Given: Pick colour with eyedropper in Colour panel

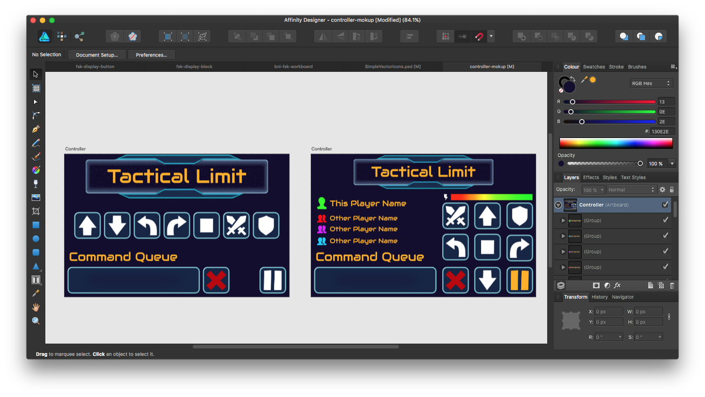Looking at the screenshot, I should click(x=584, y=80).
